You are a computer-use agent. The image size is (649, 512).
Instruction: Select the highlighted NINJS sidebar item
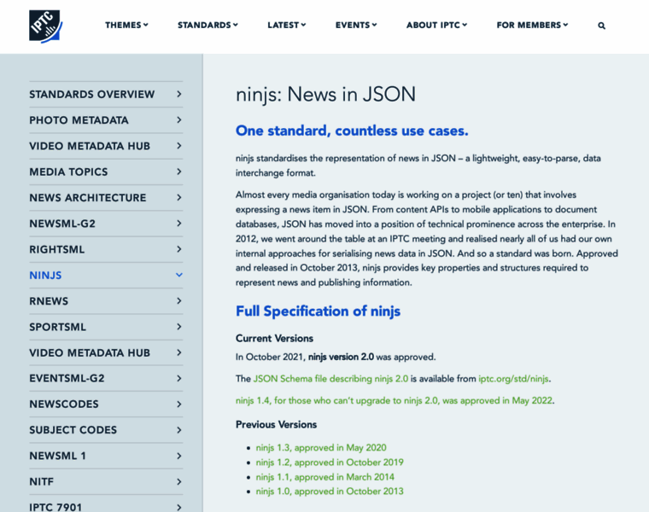45,276
